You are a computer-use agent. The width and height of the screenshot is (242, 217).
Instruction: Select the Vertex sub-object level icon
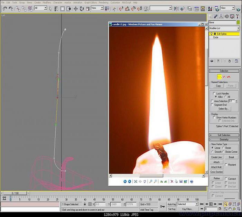(219, 77)
